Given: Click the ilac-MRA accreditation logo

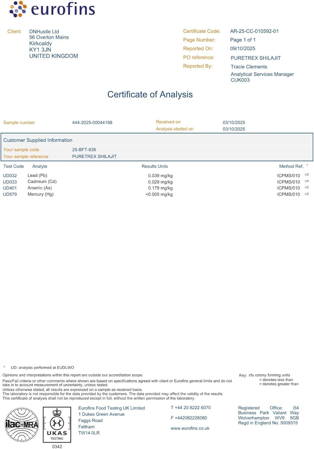Looking at the screenshot, I should [22, 424].
